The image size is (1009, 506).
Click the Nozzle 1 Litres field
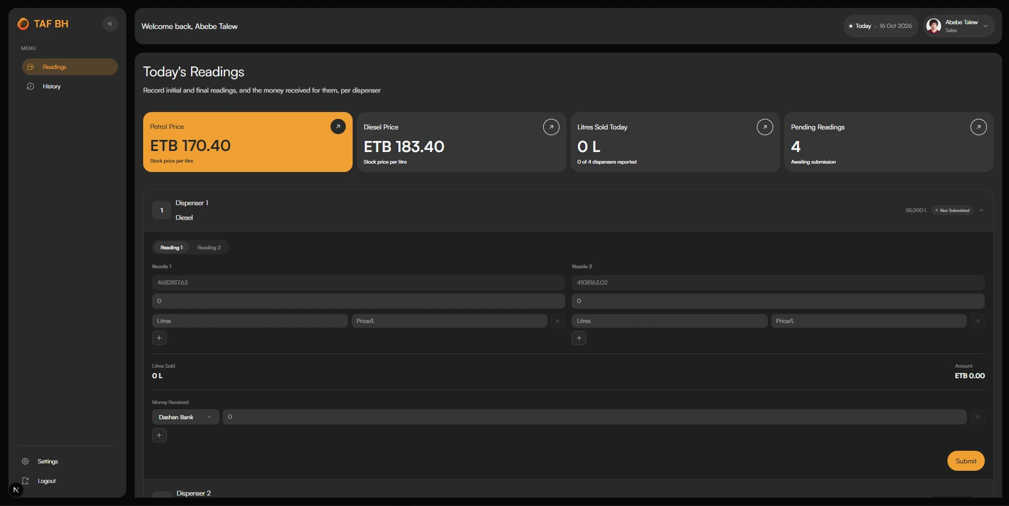click(x=249, y=321)
